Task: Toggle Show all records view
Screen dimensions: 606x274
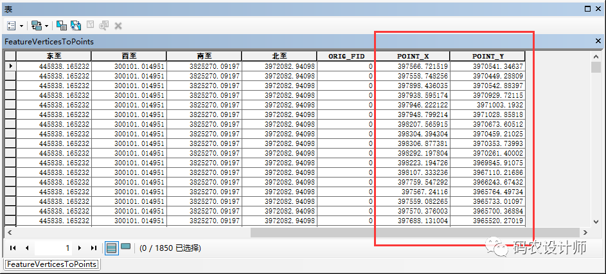Action: pos(111,248)
